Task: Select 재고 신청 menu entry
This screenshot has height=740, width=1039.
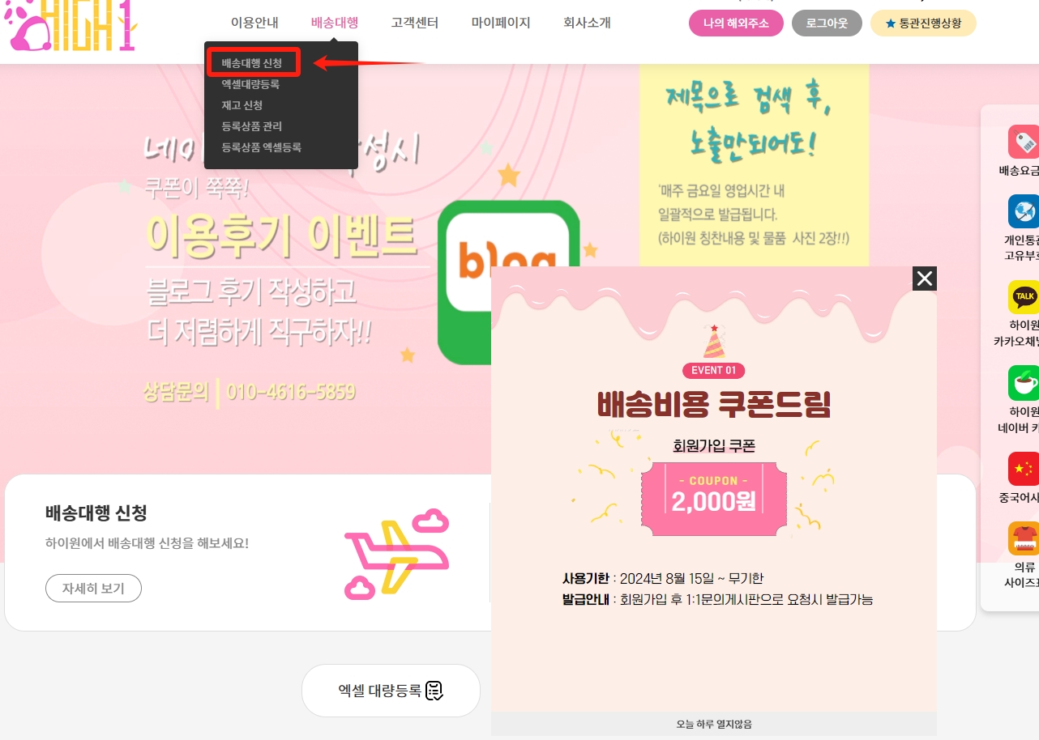Action: [x=242, y=105]
